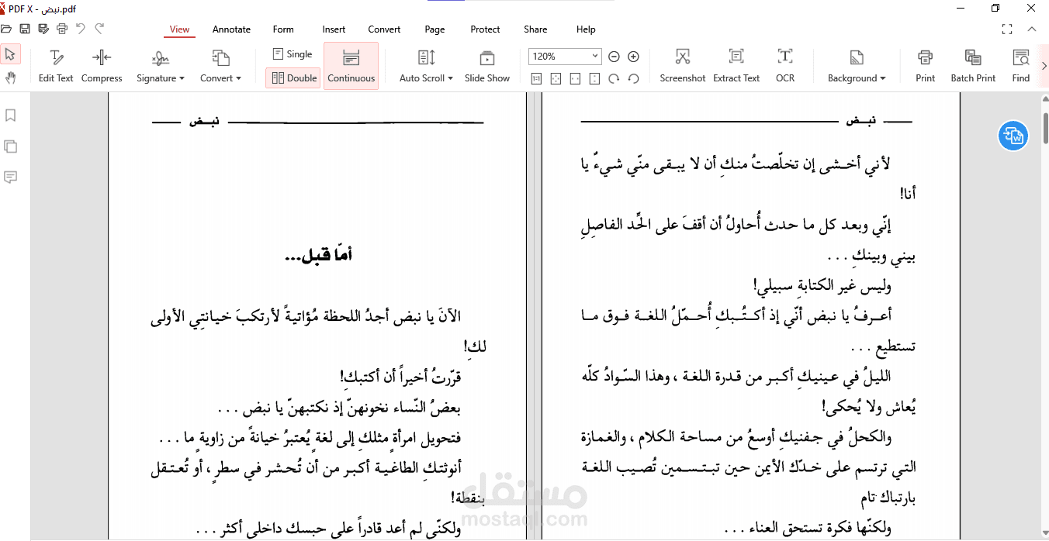Open the Help tab
The height and width of the screenshot is (541, 1049).
point(586,29)
